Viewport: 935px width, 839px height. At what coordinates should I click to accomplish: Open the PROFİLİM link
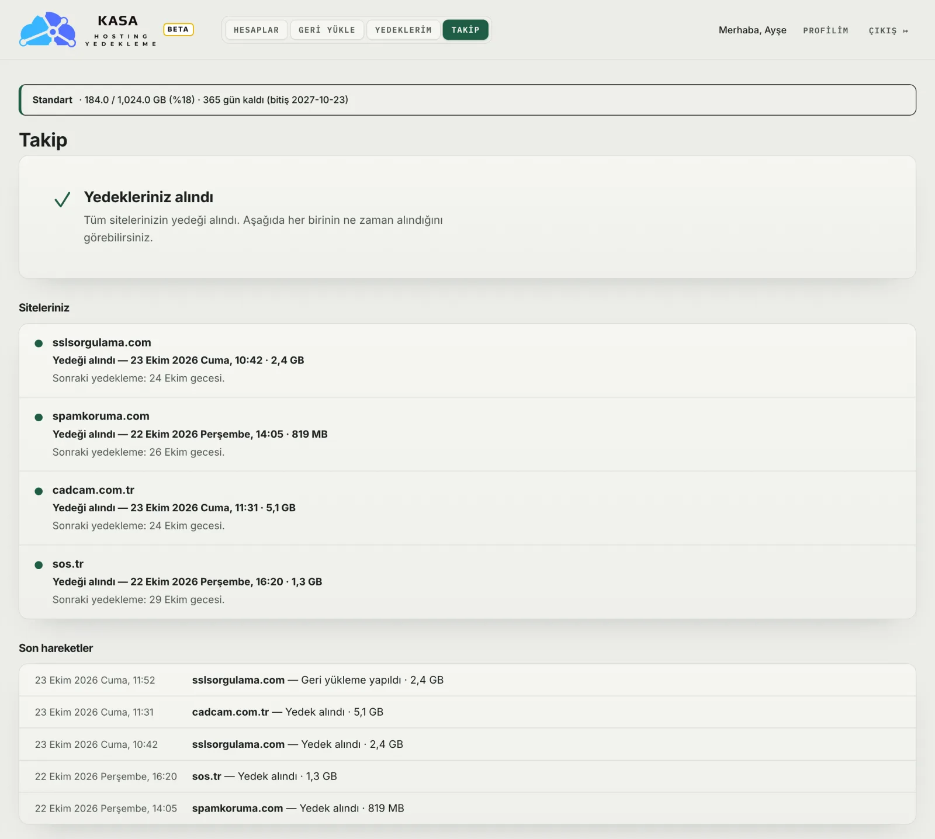click(825, 30)
